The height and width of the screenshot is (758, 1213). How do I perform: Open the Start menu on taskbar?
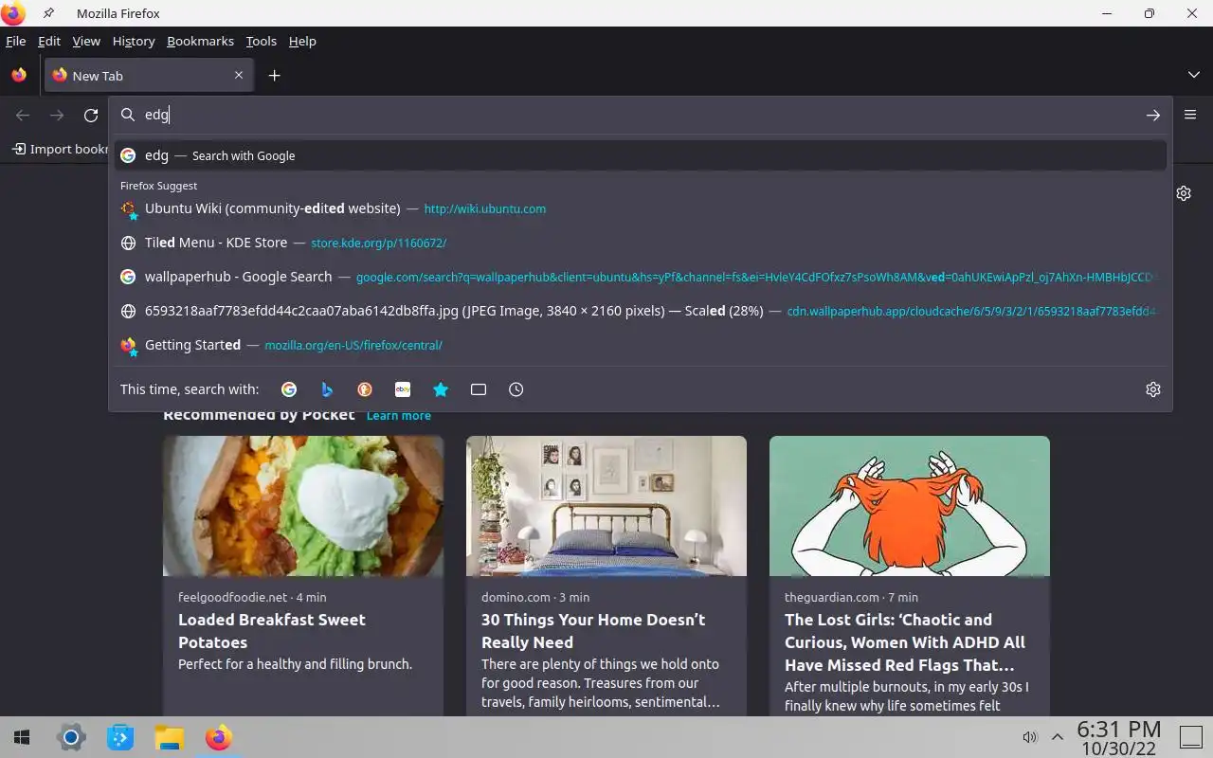21,737
